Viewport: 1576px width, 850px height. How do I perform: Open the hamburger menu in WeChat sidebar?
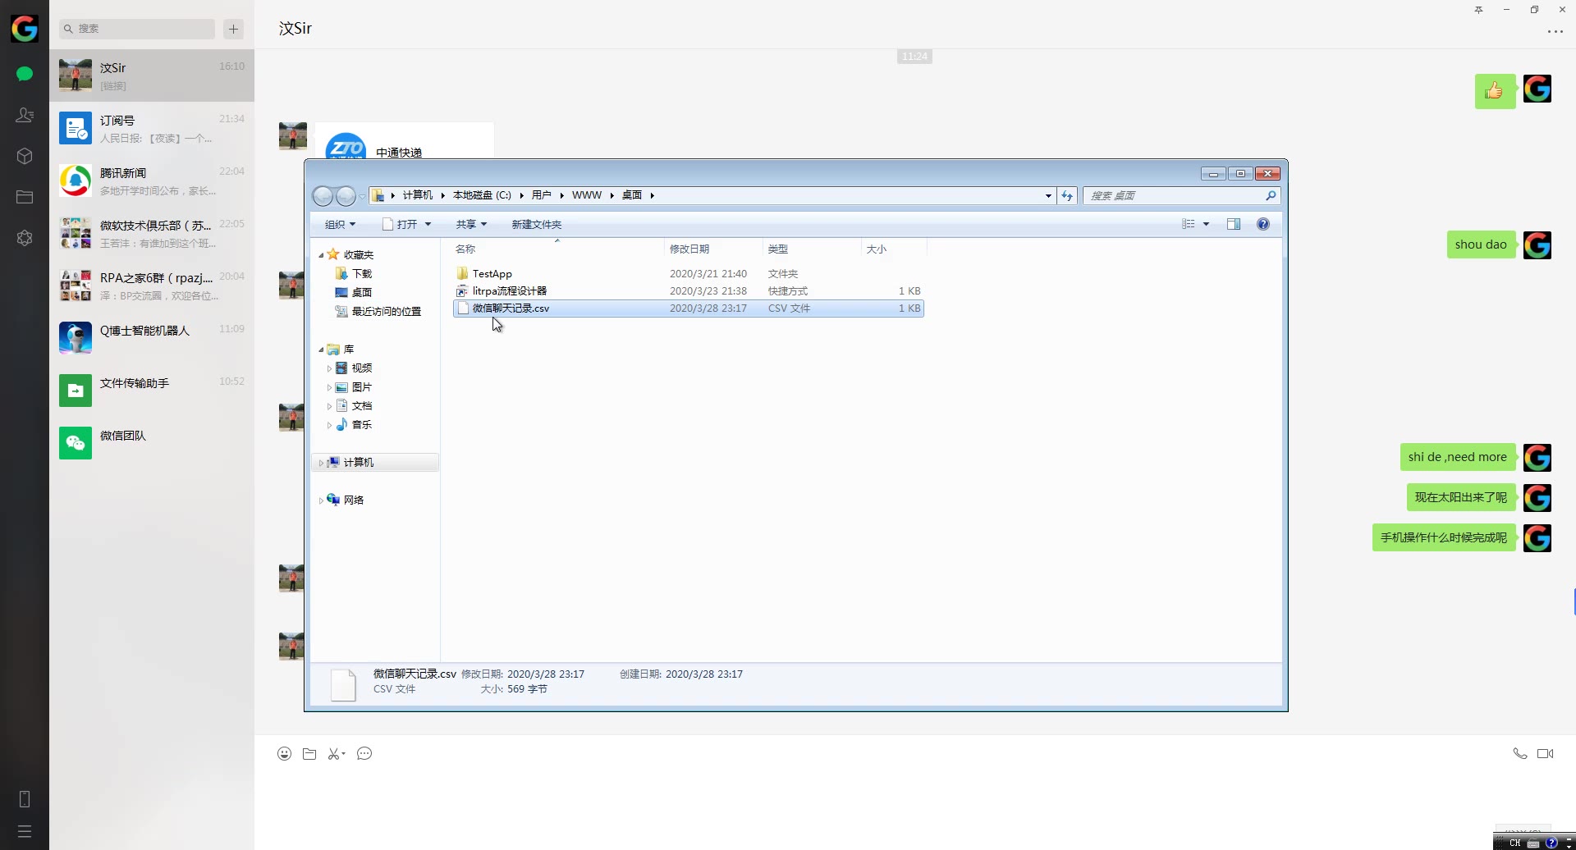point(25,831)
